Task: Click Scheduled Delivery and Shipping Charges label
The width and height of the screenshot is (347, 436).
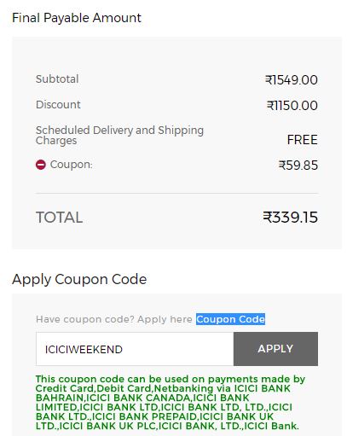Action: [x=119, y=136]
